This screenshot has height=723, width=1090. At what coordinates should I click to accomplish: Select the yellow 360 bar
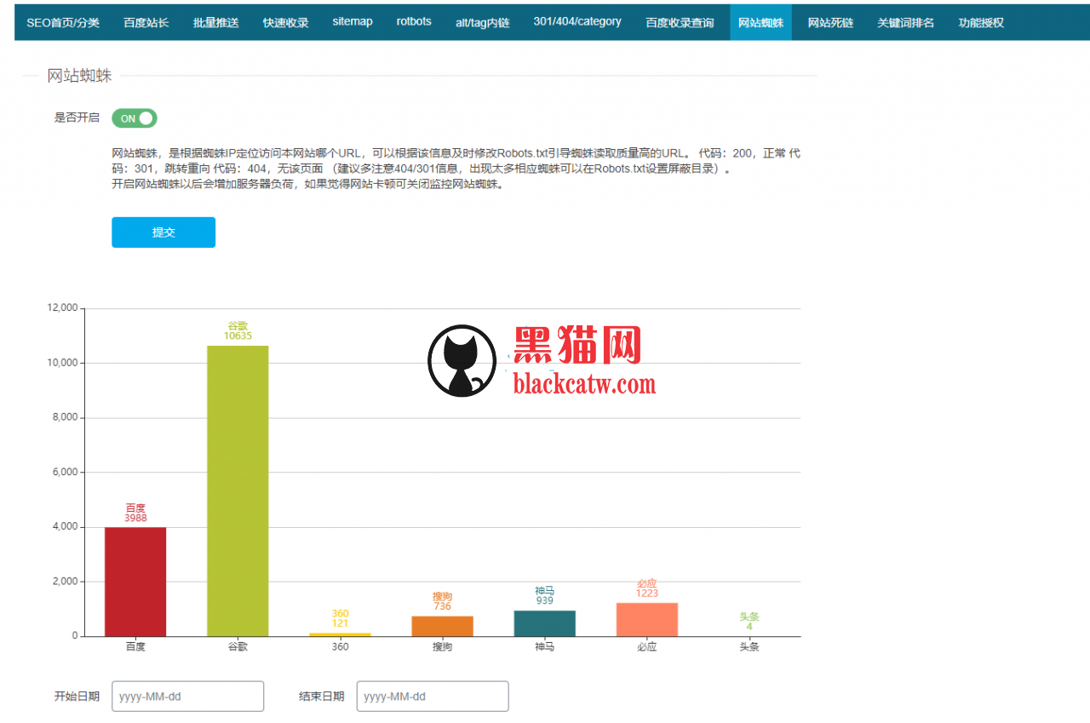click(x=340, y=634)
